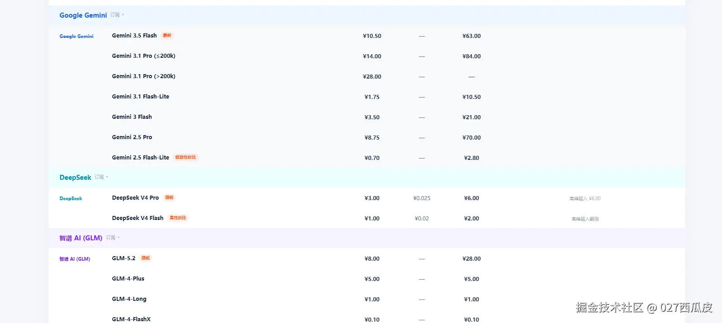Click the DeepSeek brand logo
This screenshot has width=722, height=323.
(71, 198)
